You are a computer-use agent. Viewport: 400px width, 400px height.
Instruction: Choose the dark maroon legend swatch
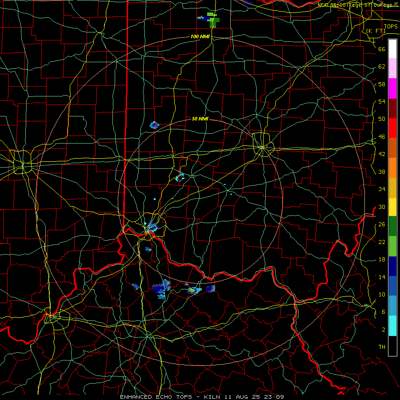(392, 109)
